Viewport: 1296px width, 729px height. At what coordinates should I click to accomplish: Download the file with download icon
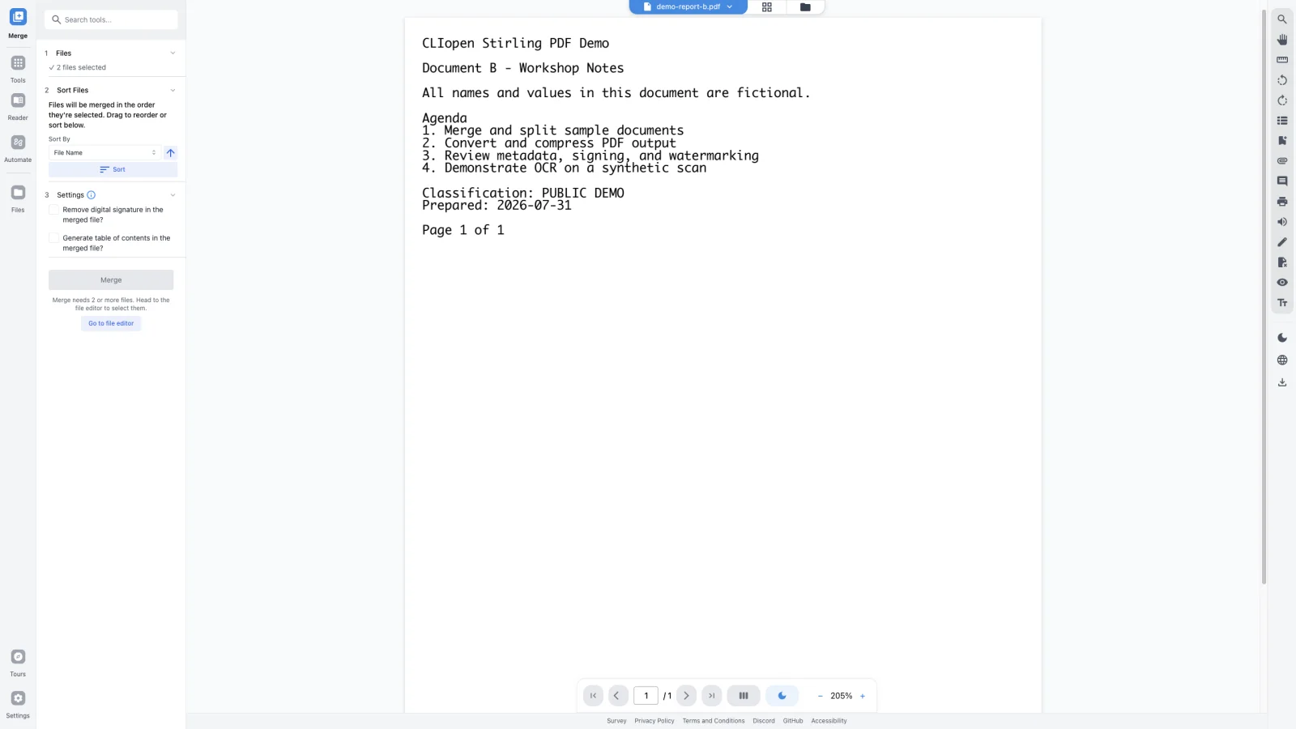point(1282,382)
